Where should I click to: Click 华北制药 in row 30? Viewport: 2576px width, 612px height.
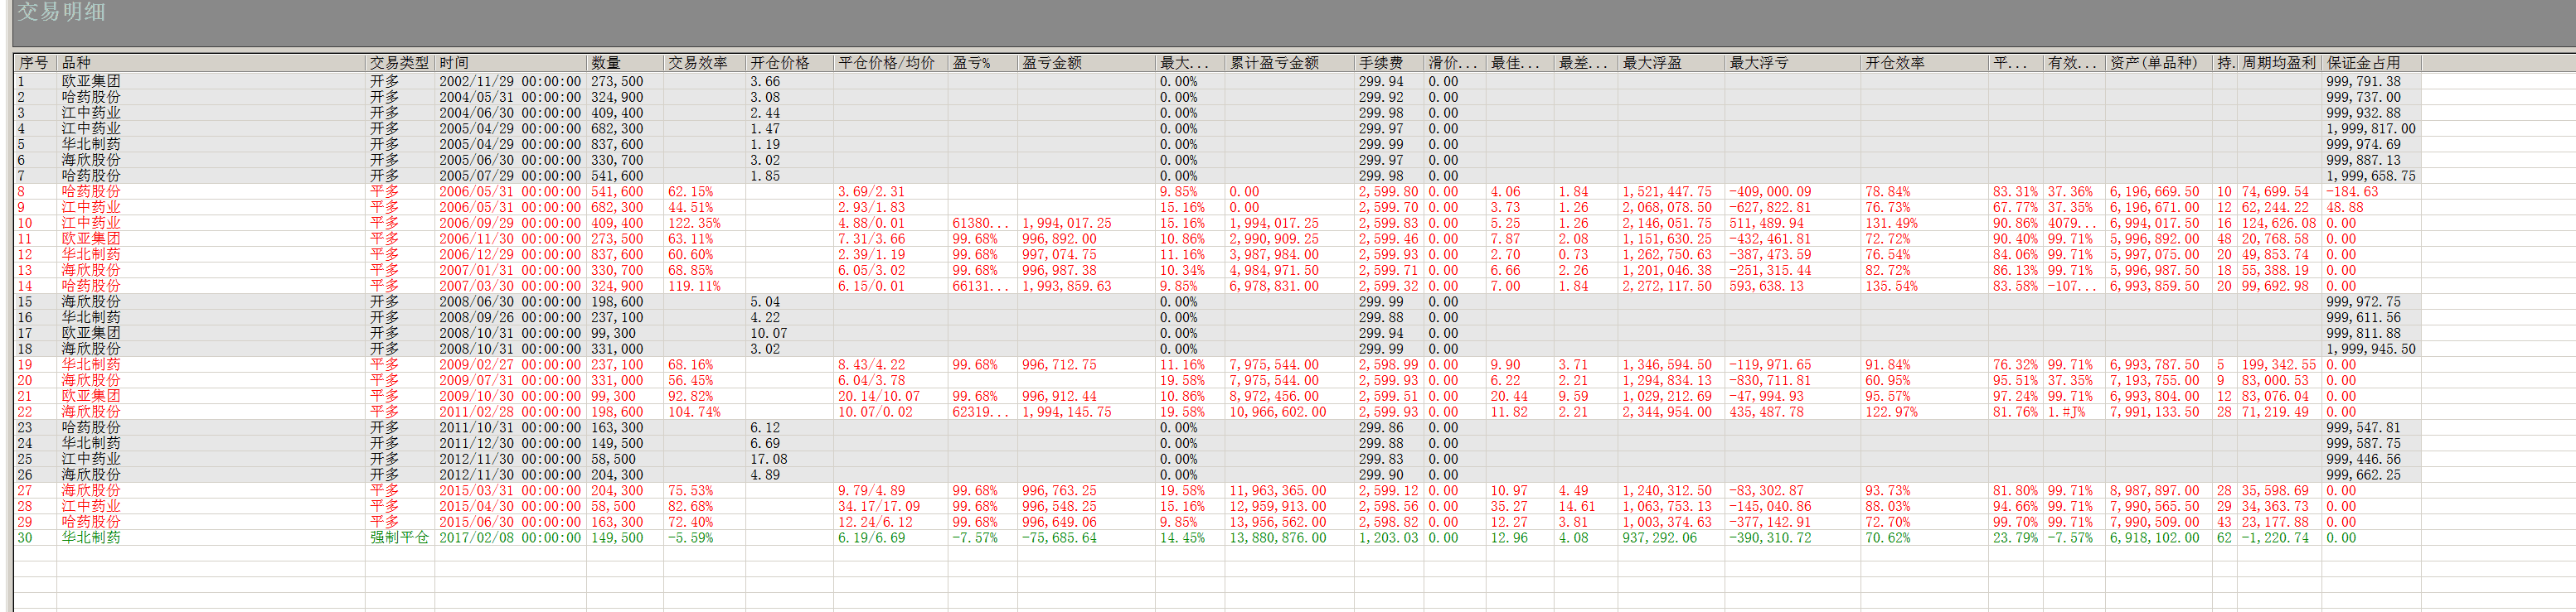[91, 538]
